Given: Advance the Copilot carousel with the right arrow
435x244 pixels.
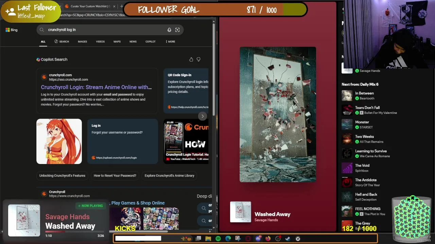Looking at the screenshot, I should tap(203, 116).
